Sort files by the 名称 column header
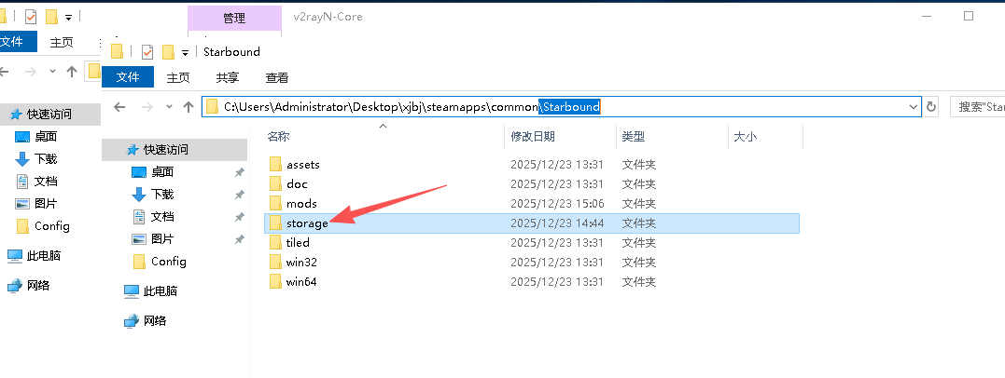The width and height of the screenshot is (1005, 378). (x=279, y=137)
